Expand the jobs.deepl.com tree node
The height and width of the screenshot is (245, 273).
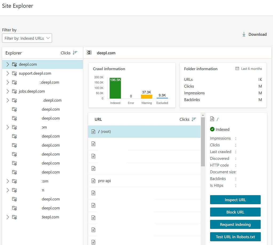(7, 91)
